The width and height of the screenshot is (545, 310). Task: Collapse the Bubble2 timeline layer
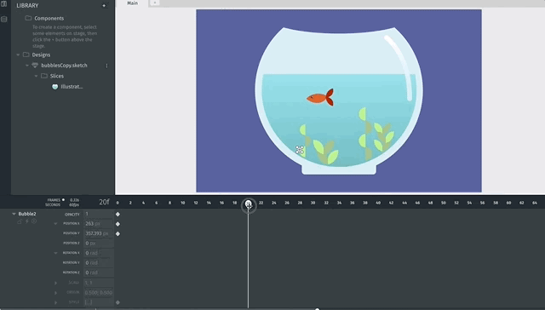(14, 214)
